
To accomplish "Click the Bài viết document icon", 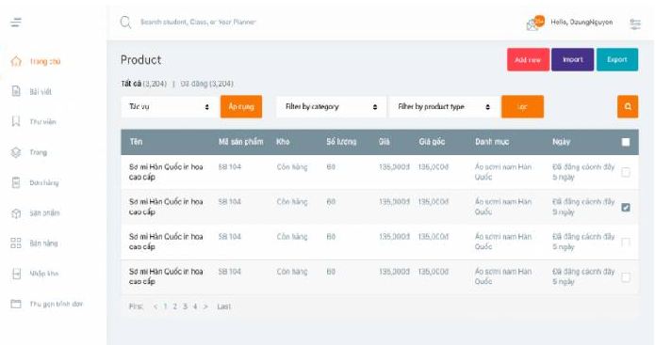I will [x=16, y=91].
